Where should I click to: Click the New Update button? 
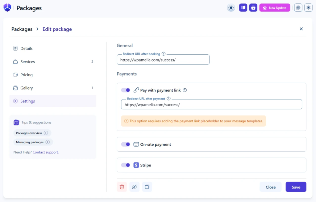click(x=275, y=8)
